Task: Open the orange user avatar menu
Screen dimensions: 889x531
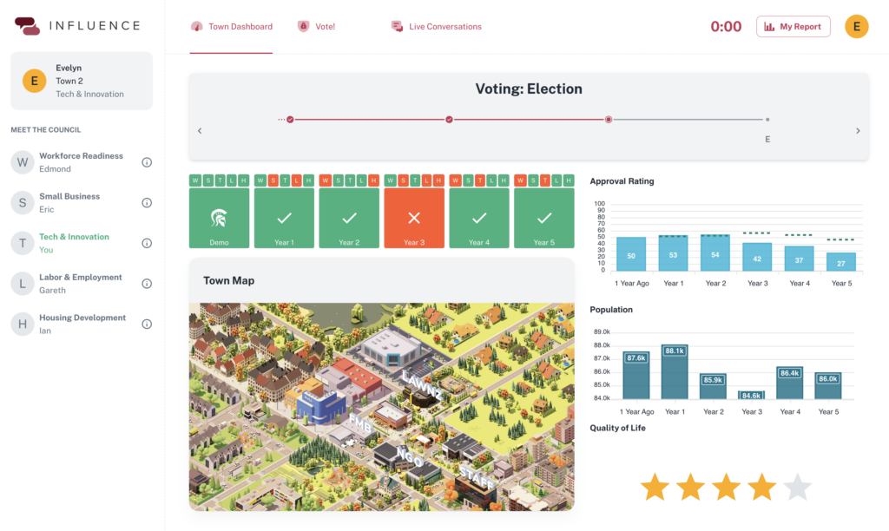Action: coord(856,27)
